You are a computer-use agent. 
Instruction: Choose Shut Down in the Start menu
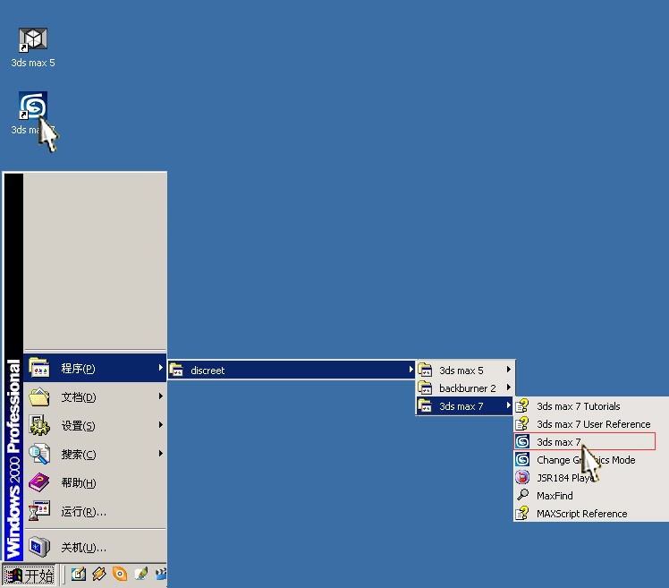point(95,547)
